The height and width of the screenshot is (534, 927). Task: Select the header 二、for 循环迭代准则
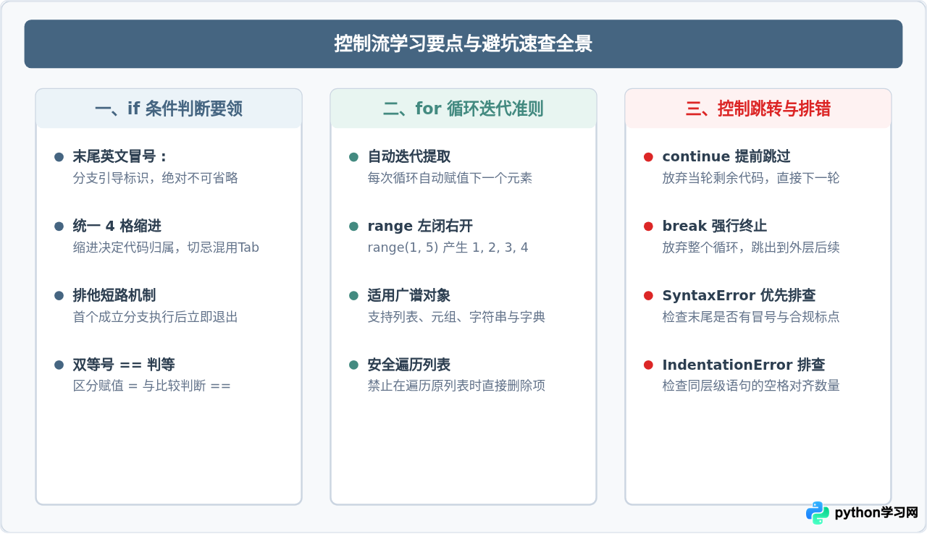point(463,109)
